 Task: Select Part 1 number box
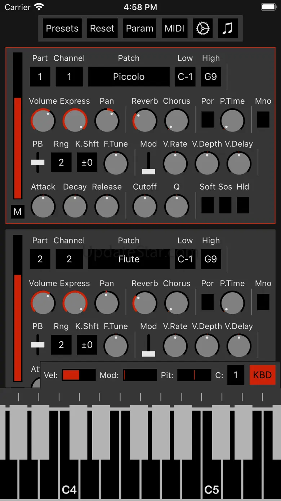pyautogui.click(x=40, y=77)
